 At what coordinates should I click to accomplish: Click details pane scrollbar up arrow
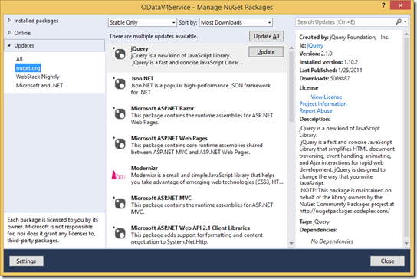(406, 34)
